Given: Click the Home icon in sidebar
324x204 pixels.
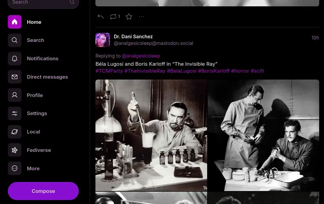Looking at the screenshot, I should (x=14, y=22).
